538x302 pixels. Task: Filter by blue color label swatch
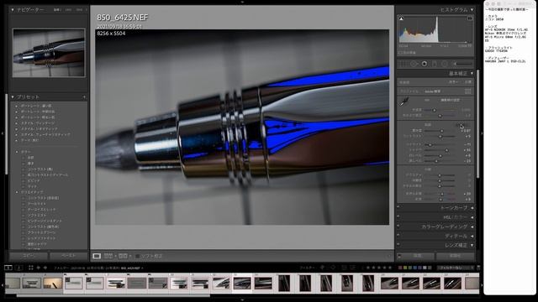pyautogui.click(x=414, y=268)
